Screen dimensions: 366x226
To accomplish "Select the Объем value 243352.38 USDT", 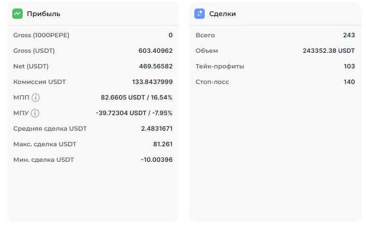I will tap(329, 50).
